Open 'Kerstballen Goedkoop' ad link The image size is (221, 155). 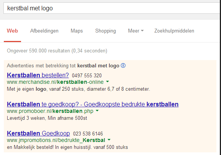(x=38, y=133)
